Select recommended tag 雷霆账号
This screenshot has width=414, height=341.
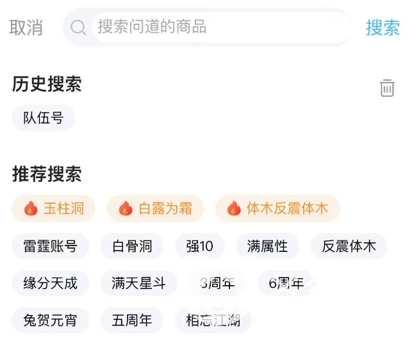(51, 246)
